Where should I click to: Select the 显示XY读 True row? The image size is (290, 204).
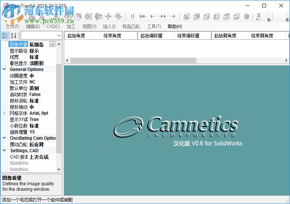pos(32,119)
